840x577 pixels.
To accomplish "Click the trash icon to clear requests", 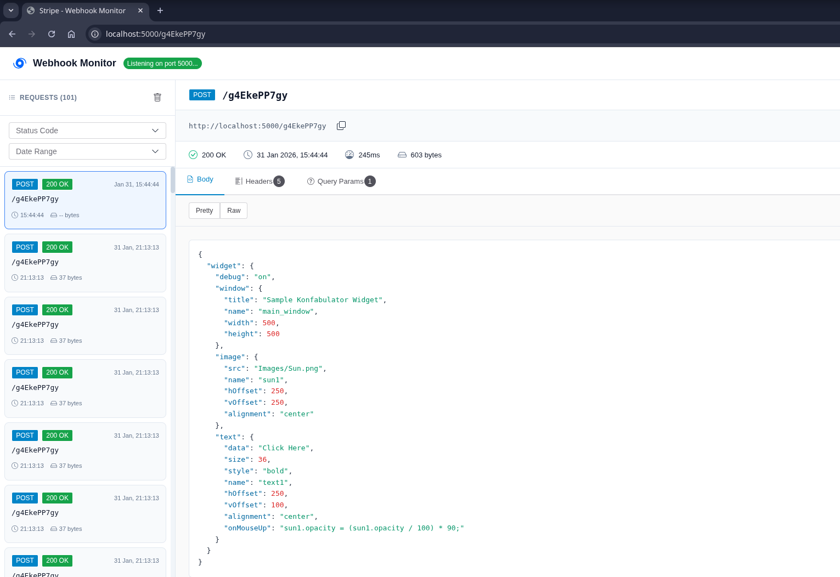I will click(157, 97).
